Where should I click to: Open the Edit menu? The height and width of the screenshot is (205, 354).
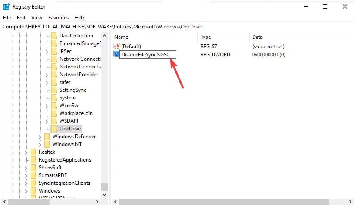point(21,18)
